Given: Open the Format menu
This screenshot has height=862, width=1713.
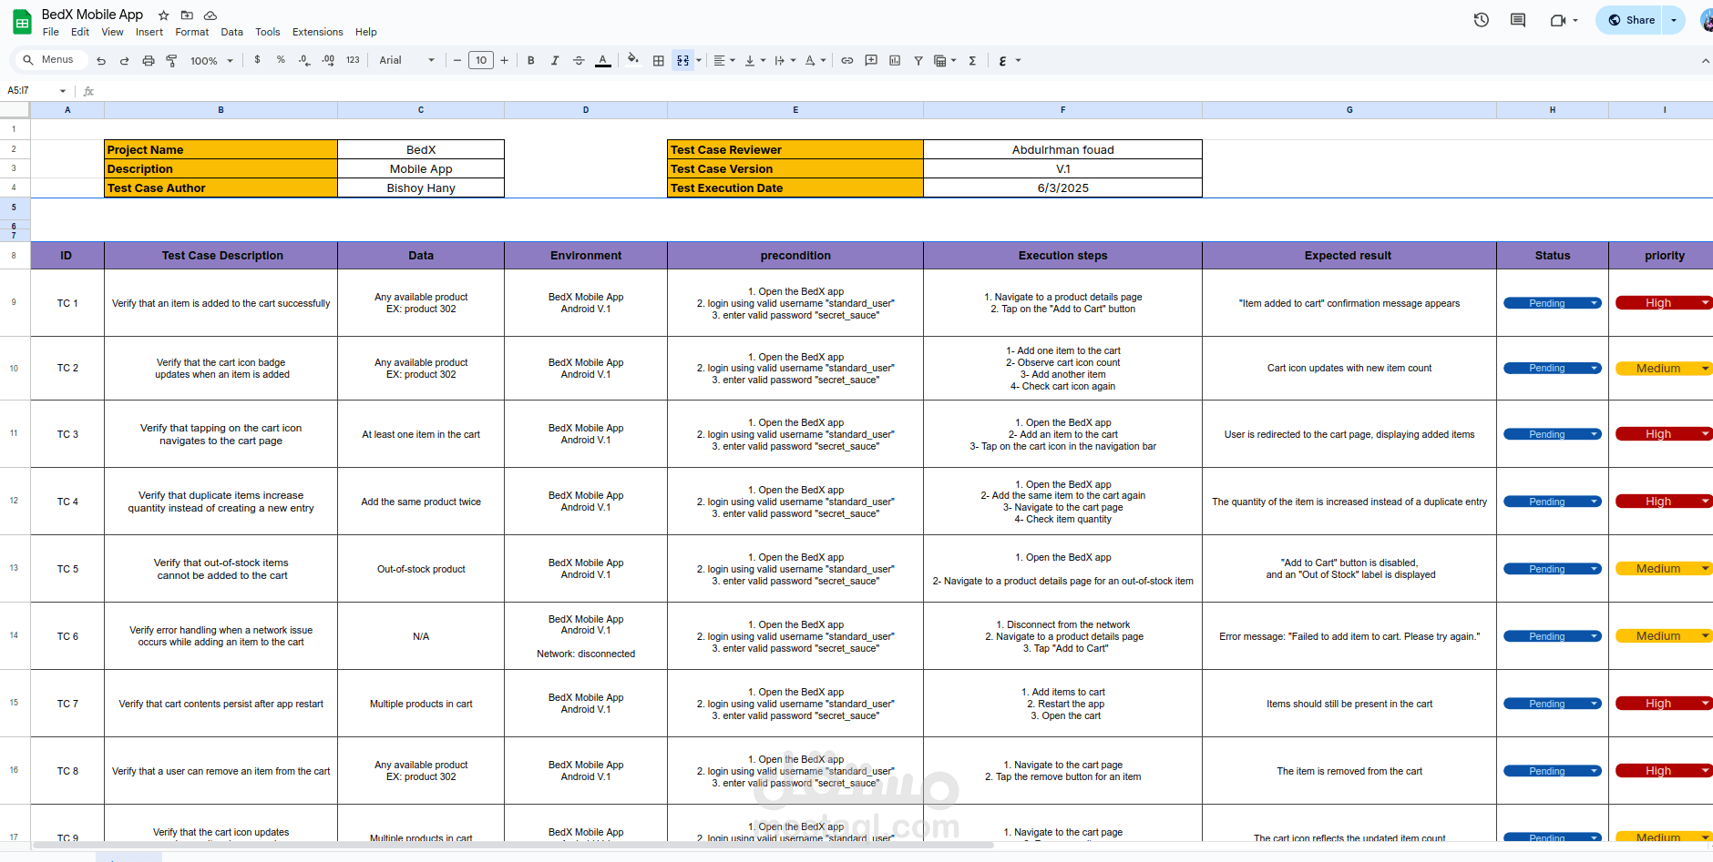Looking at the screenshot, I should tap(192, 32).
